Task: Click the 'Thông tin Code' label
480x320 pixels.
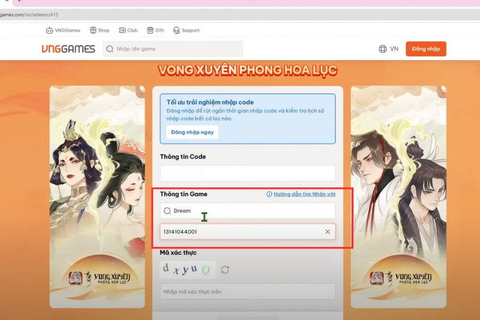Action: 183,157
